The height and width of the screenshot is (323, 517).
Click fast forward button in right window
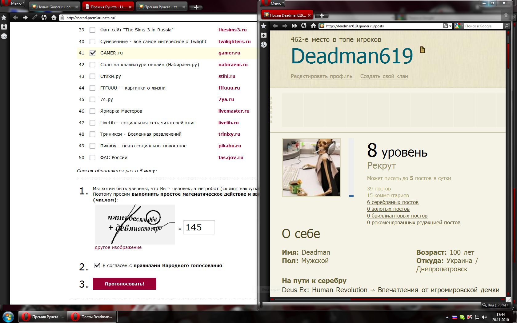click(x=295, y=26)
